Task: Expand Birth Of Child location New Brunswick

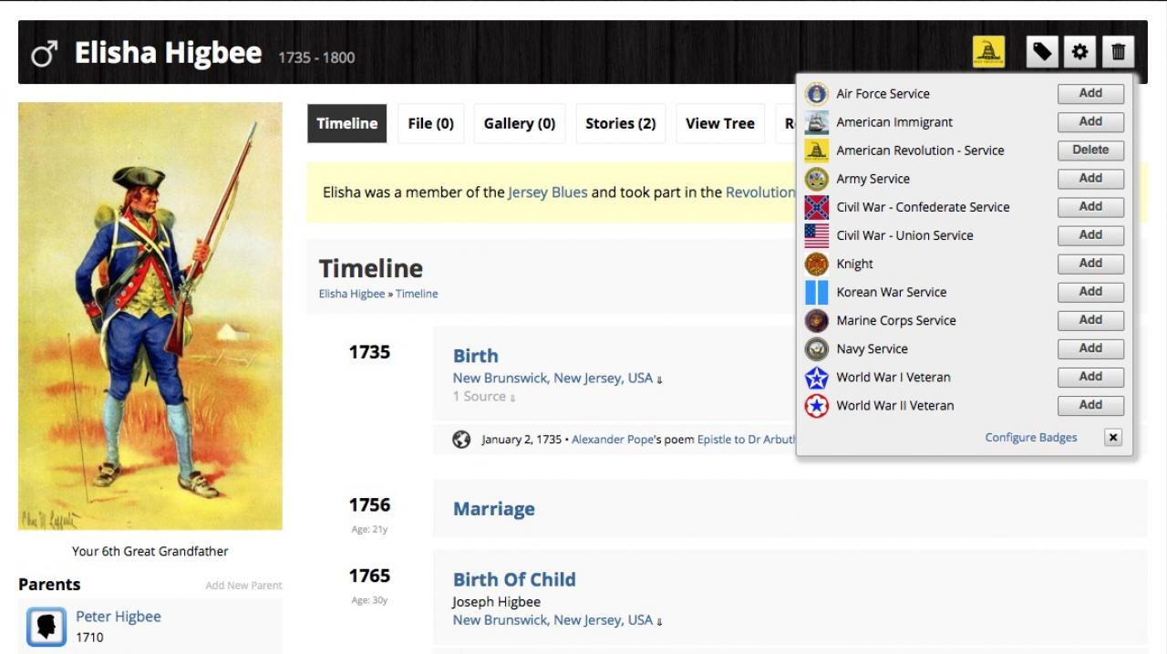Action: tap(557, 620)
